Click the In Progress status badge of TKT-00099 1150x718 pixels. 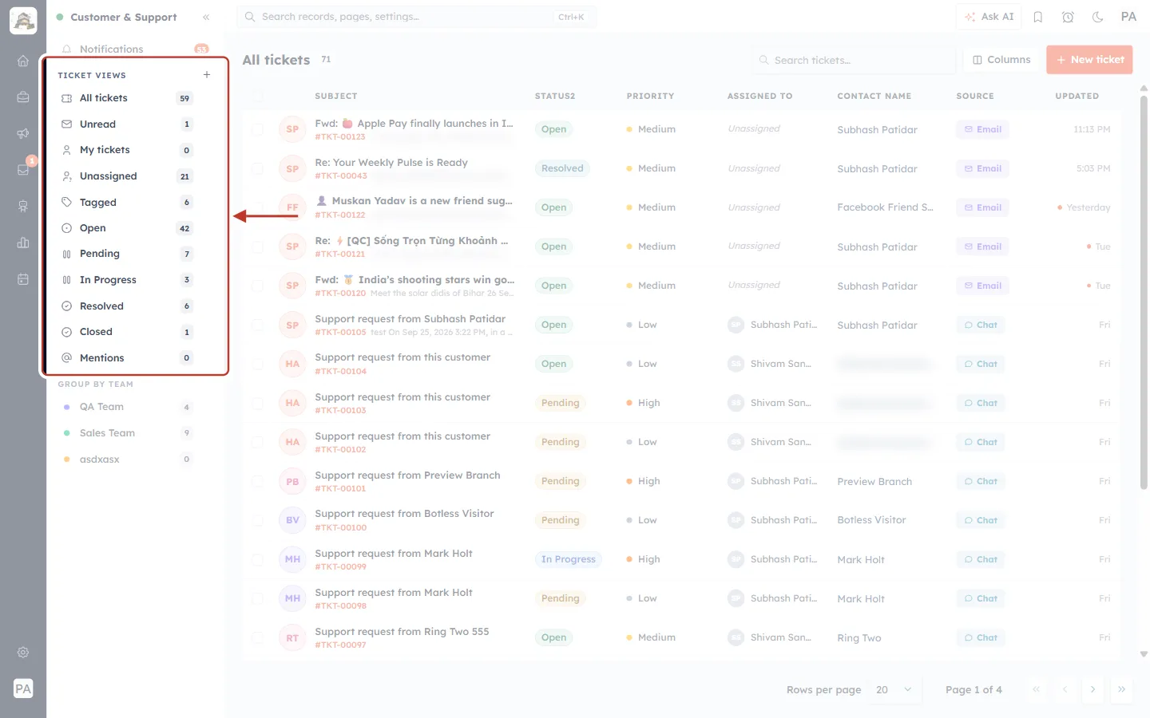click(x=569, y=559)
